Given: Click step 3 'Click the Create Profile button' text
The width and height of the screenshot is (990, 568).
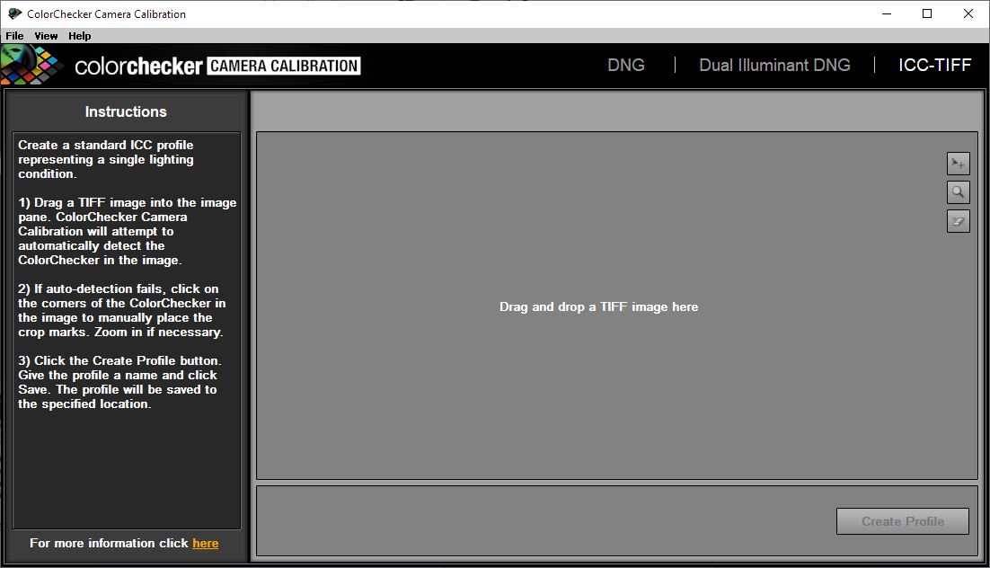Looking at the screenshot, I should tap(120, 382).
